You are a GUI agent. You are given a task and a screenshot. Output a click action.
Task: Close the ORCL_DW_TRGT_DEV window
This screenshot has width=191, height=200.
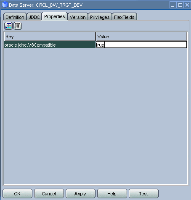coord(187,5)
